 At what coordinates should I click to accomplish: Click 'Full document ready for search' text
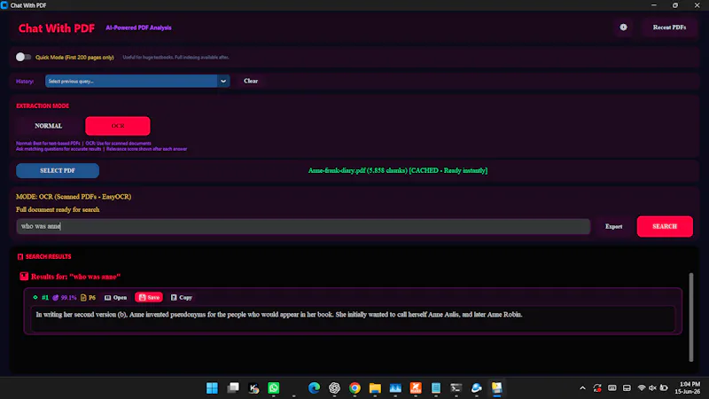click(58, 209)
